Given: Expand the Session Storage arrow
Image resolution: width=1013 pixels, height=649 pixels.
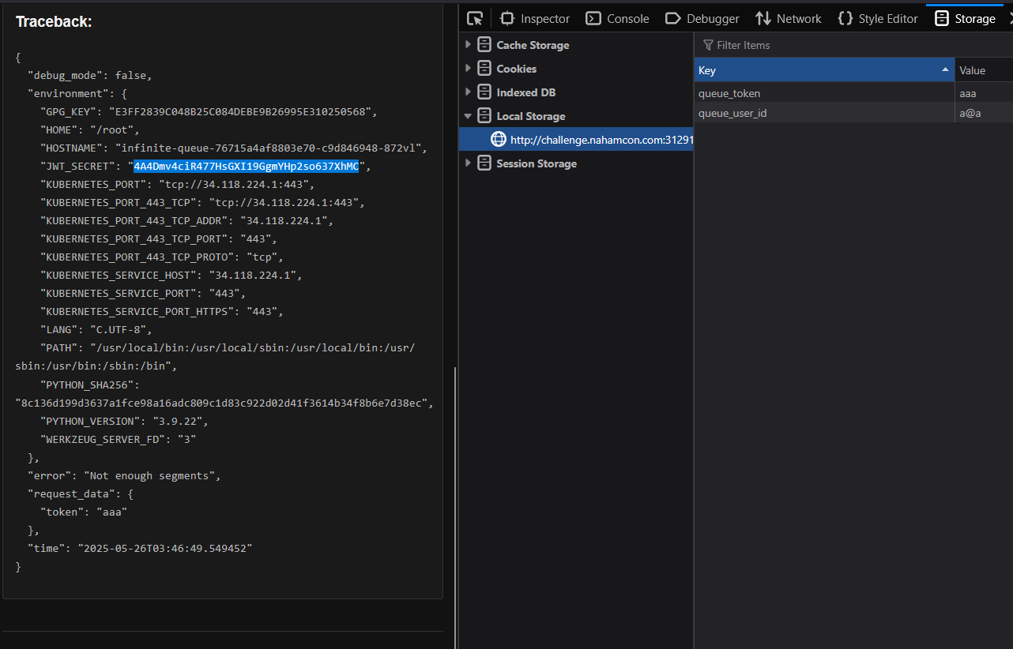Looking at the screenshot, I should tap(469, 163).
